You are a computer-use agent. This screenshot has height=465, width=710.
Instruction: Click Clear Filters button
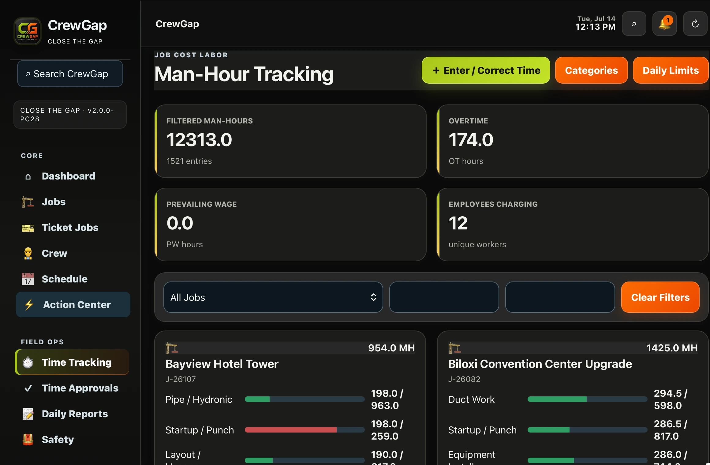[x=660, y=297]
